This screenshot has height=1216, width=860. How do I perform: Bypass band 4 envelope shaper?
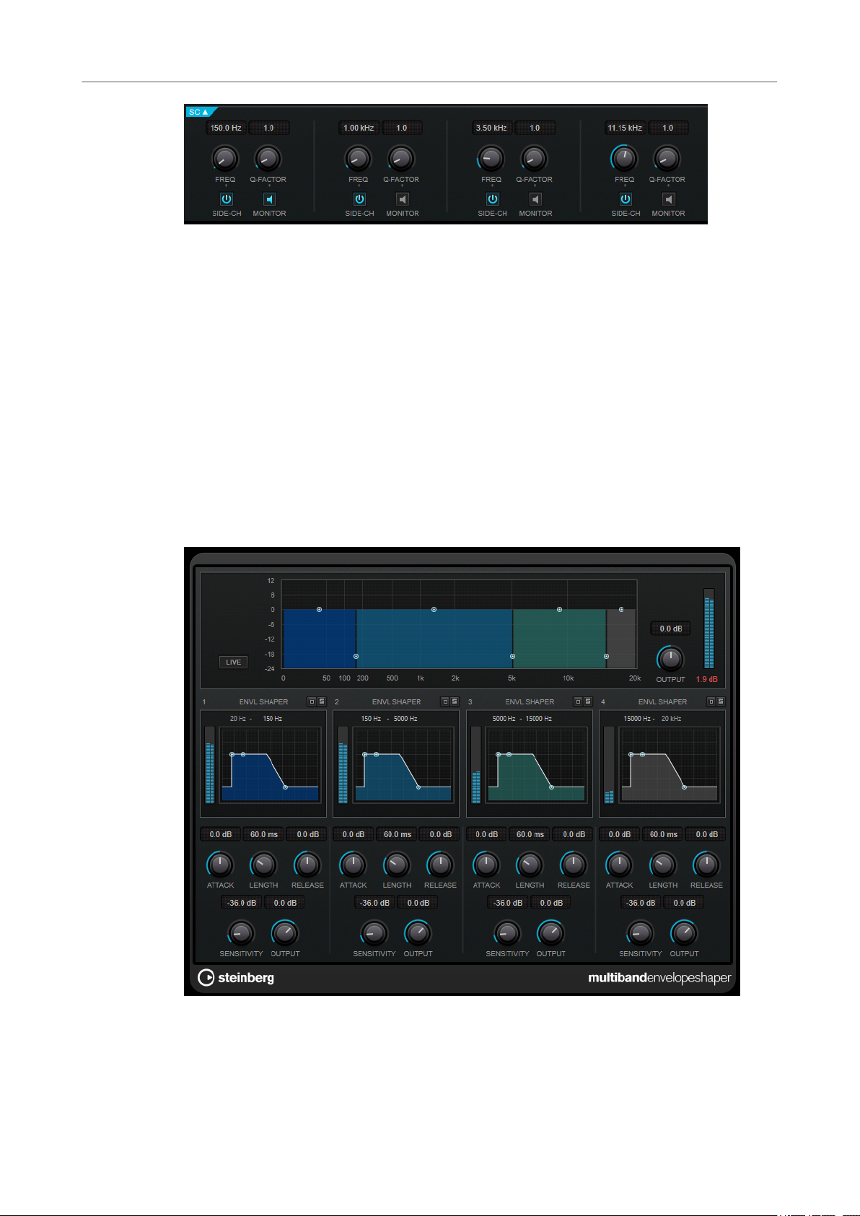pyautogui.click(x=711, y=701)
